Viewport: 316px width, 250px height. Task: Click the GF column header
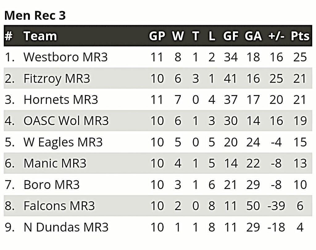pos(231,36)
